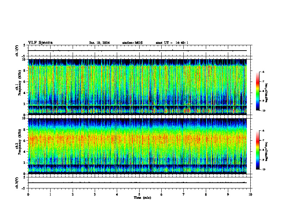Click the "-6" label on ch.1 colorbar

point(263,72)
